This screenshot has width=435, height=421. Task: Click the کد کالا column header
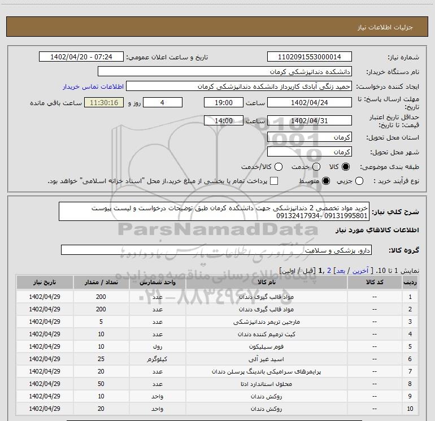(x=375, y=282)
